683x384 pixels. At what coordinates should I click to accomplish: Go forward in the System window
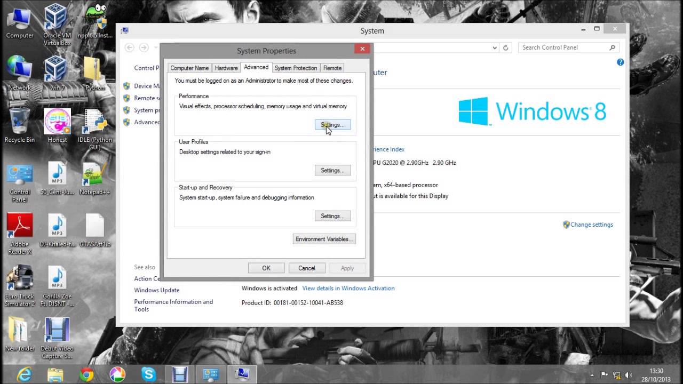point(144,47)
